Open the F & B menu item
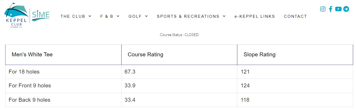The image size is (356, 109). pyautogui.click(x=107, y=16)
